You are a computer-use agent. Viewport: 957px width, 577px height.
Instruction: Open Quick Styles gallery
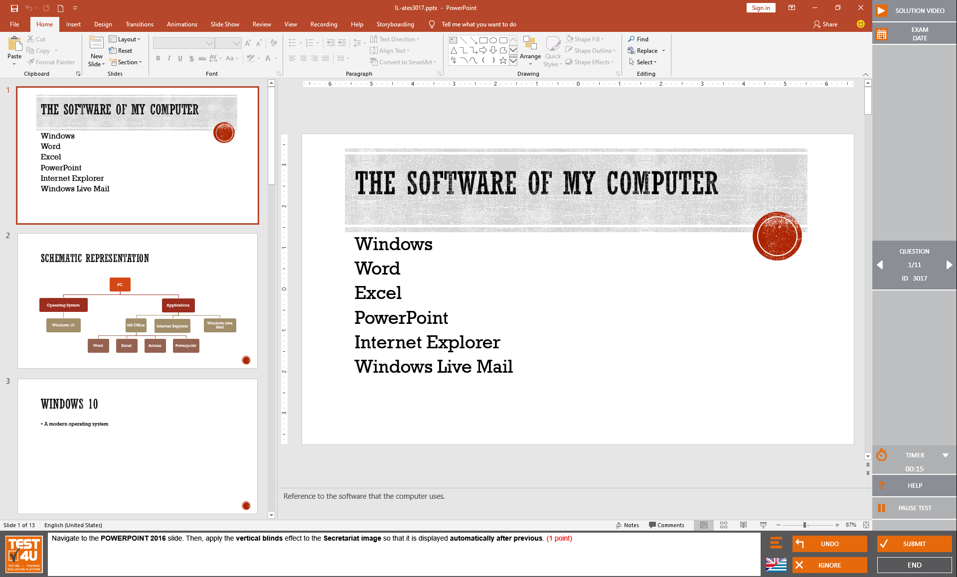pyautogui.click(x=553, y=51)
